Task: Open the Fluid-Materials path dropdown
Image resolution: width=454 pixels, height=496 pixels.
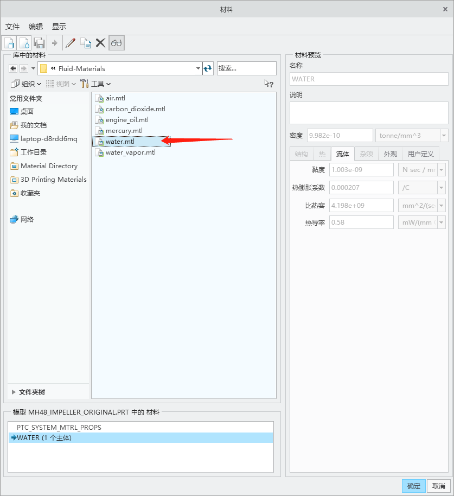Action: pyautogui.click(x=198, y=68)
